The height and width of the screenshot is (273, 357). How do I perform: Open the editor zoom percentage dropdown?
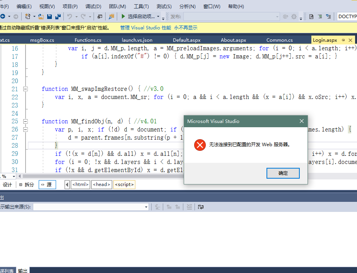[14, 176]
